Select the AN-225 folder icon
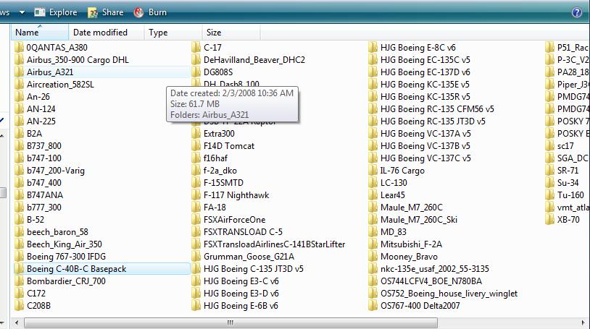590x329 pixels. [x=19, y=121]
